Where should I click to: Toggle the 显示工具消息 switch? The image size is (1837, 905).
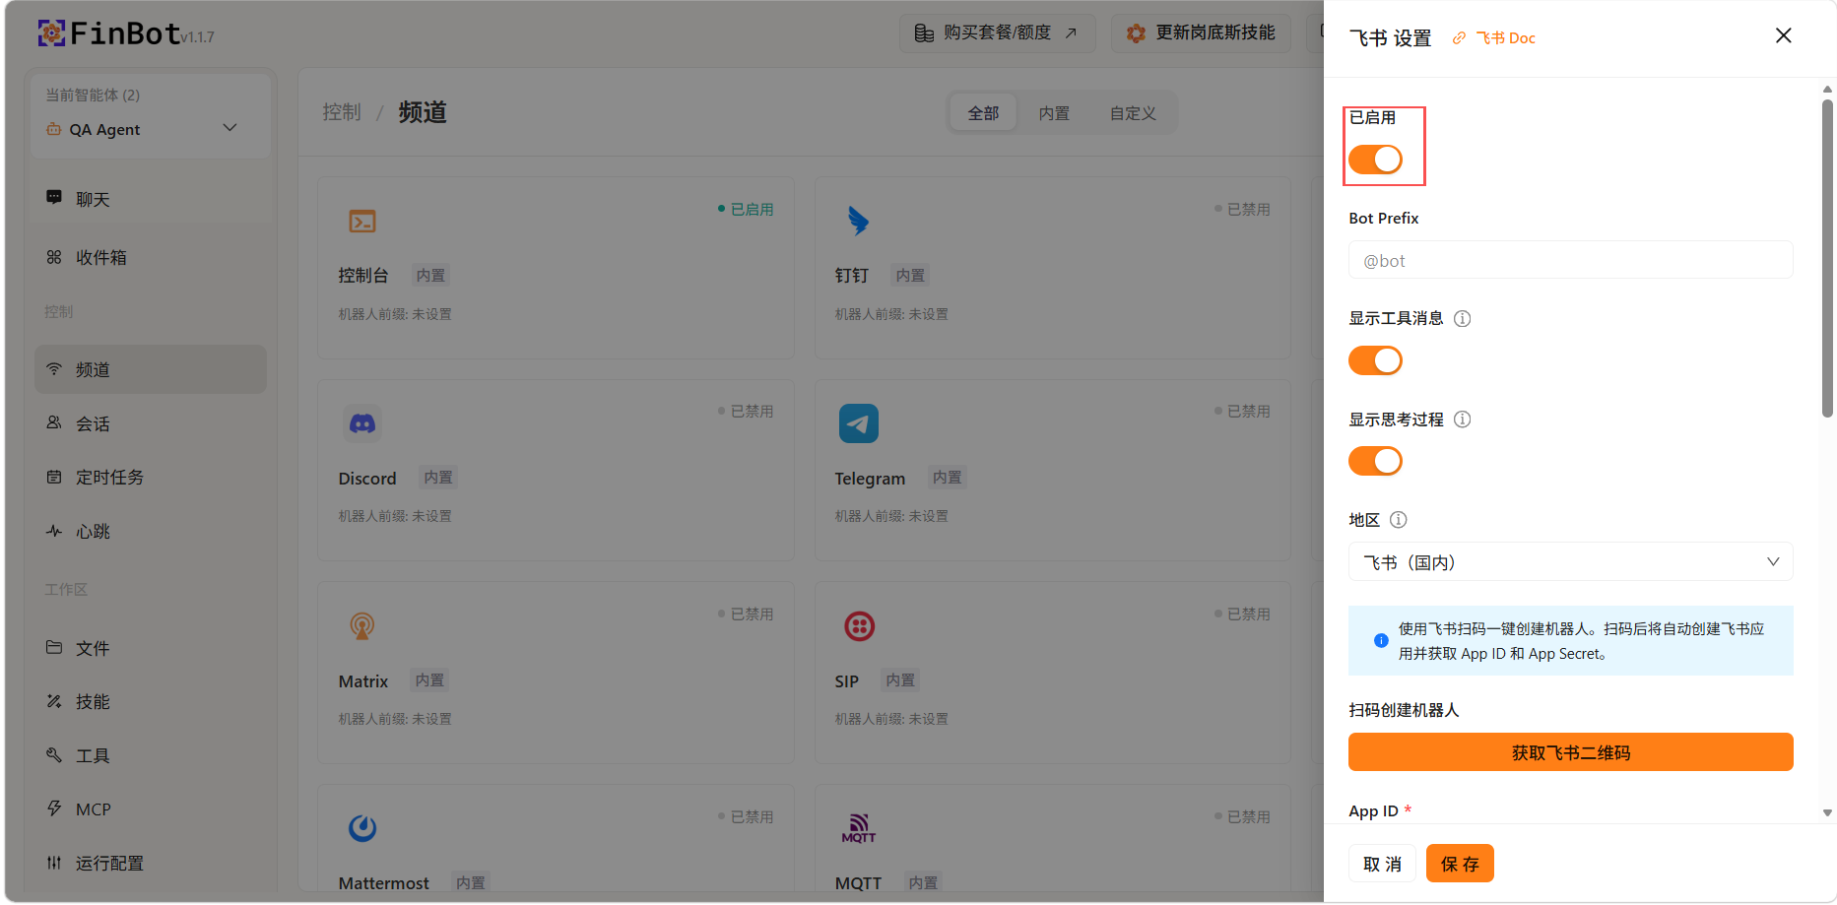click(1375, 360)
